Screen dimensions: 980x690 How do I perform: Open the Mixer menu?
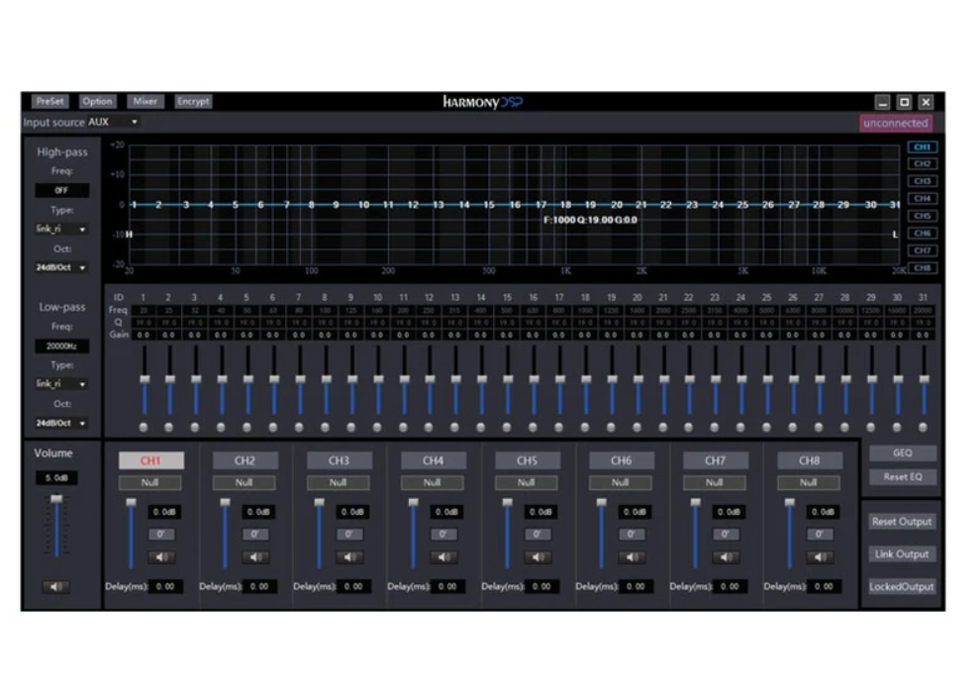coord(145,101)
